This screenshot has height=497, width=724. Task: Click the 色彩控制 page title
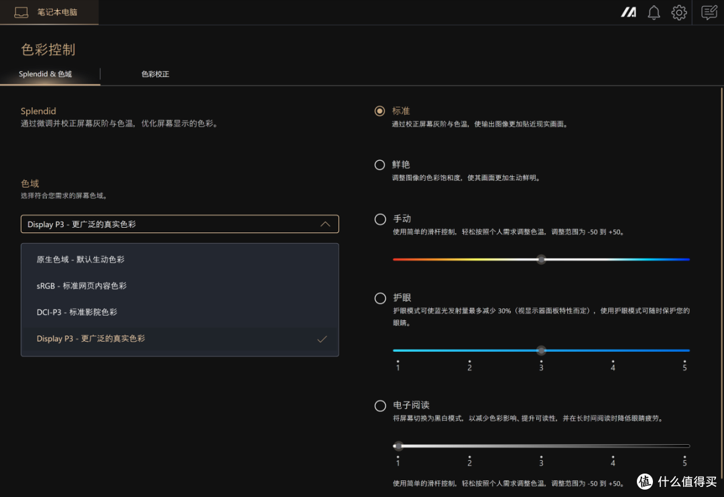pyautogui.click(x=48, y=50)
